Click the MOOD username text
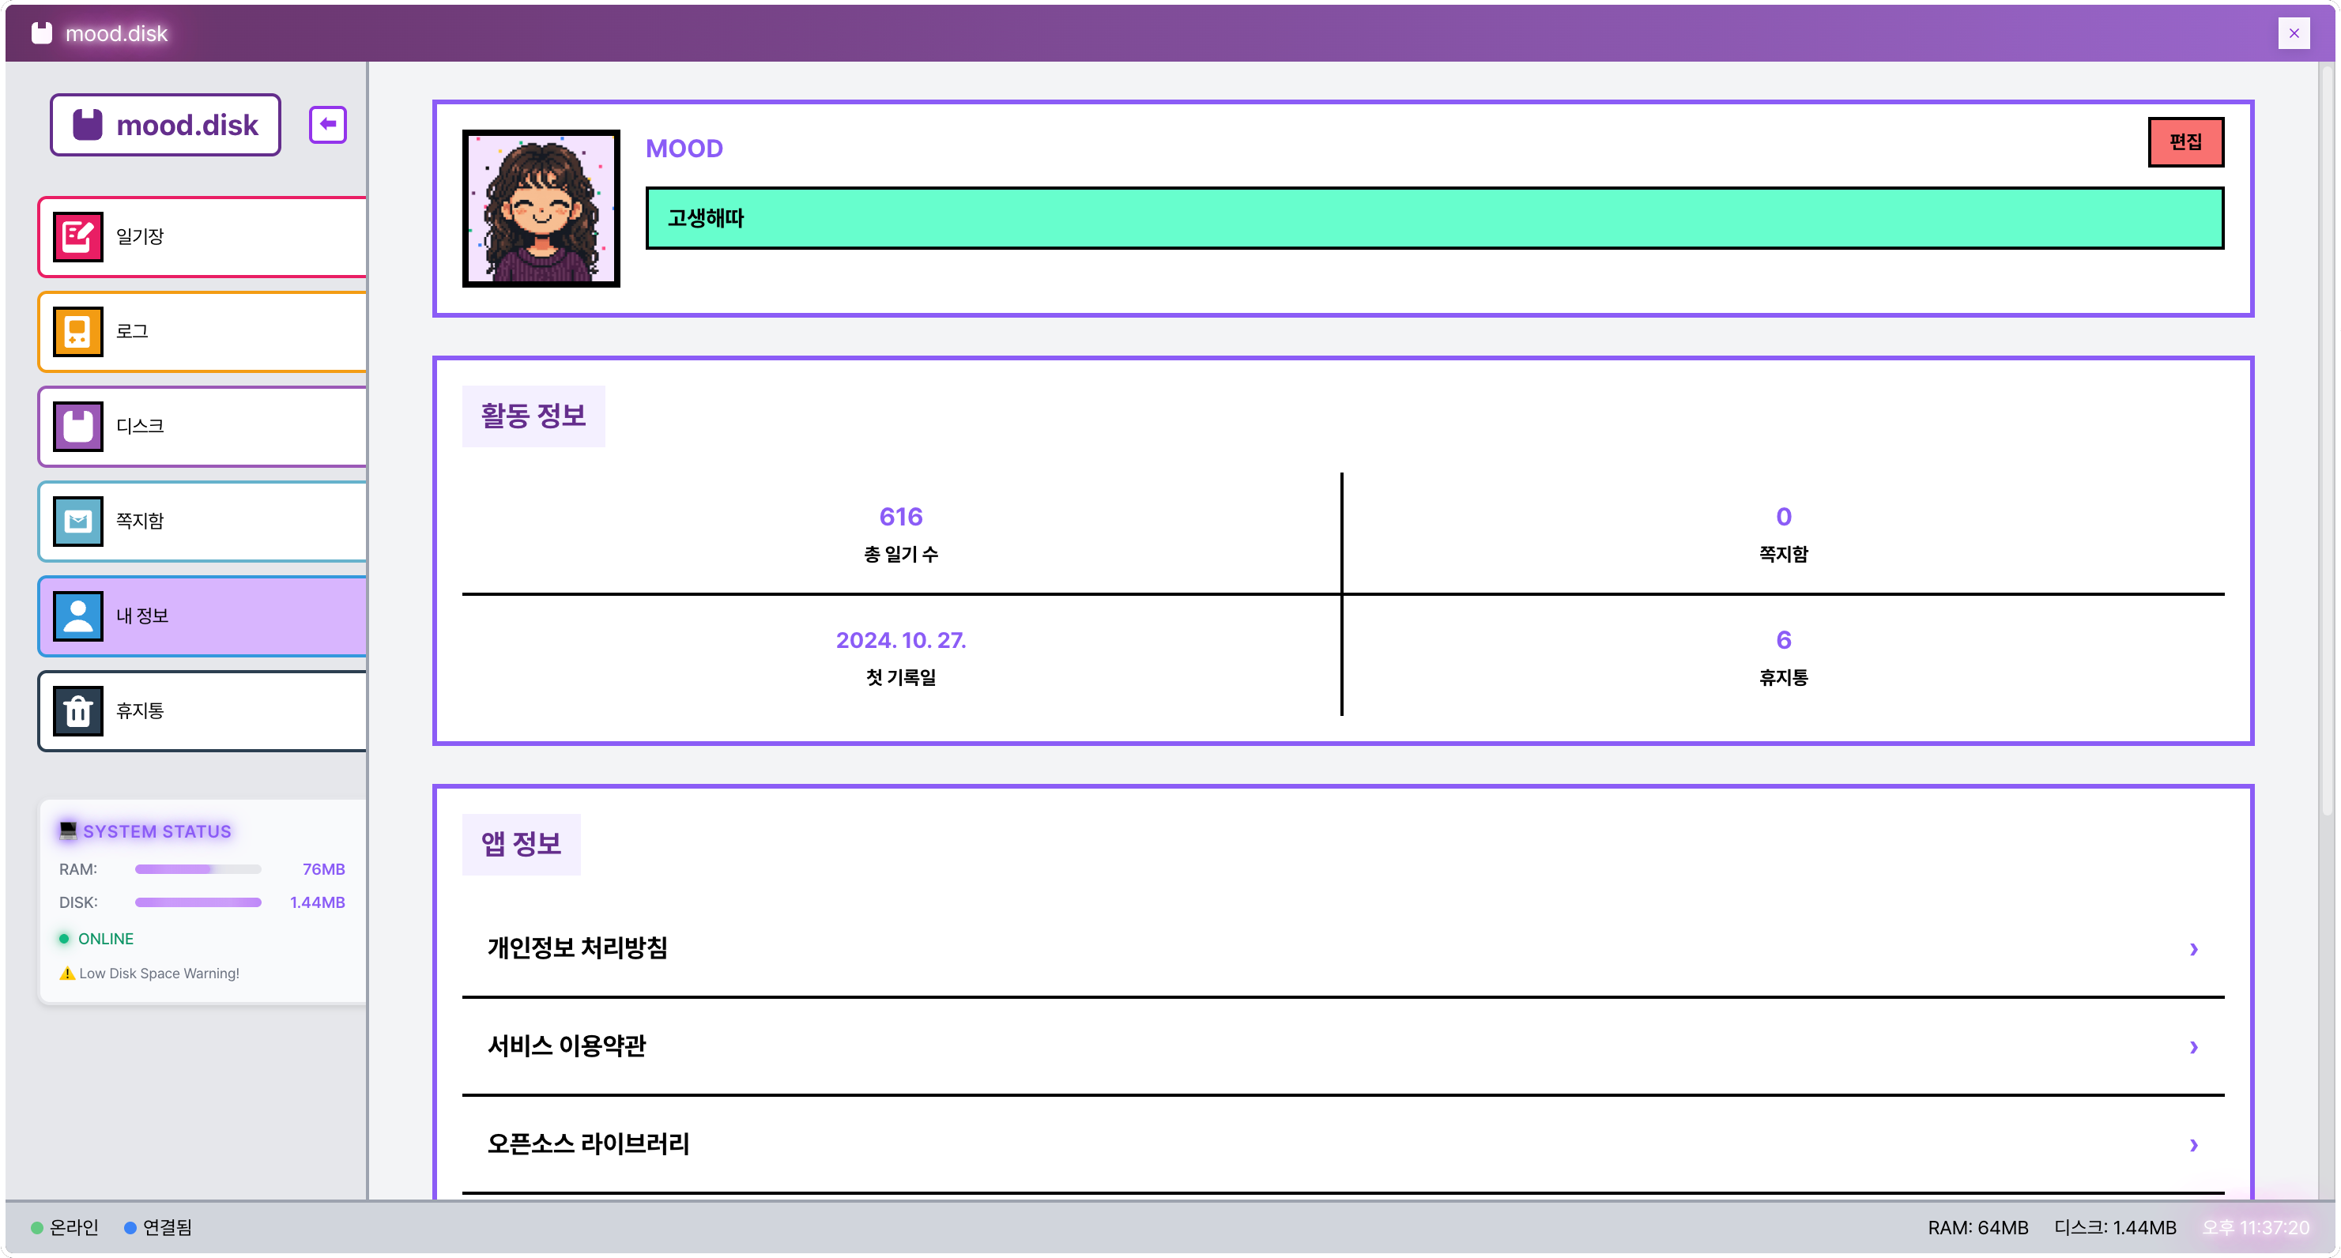 click(x=684, y=148)
